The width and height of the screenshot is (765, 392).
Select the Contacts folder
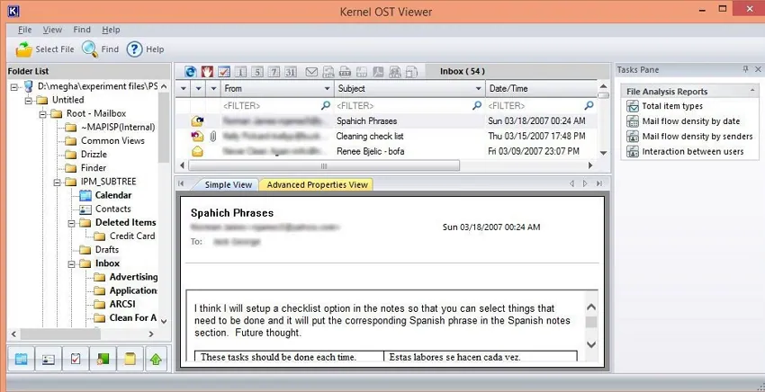coord(113,209)
